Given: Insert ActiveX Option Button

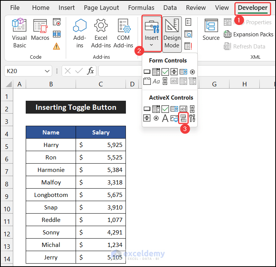Looking at the screenshot, I should point(156,118).
